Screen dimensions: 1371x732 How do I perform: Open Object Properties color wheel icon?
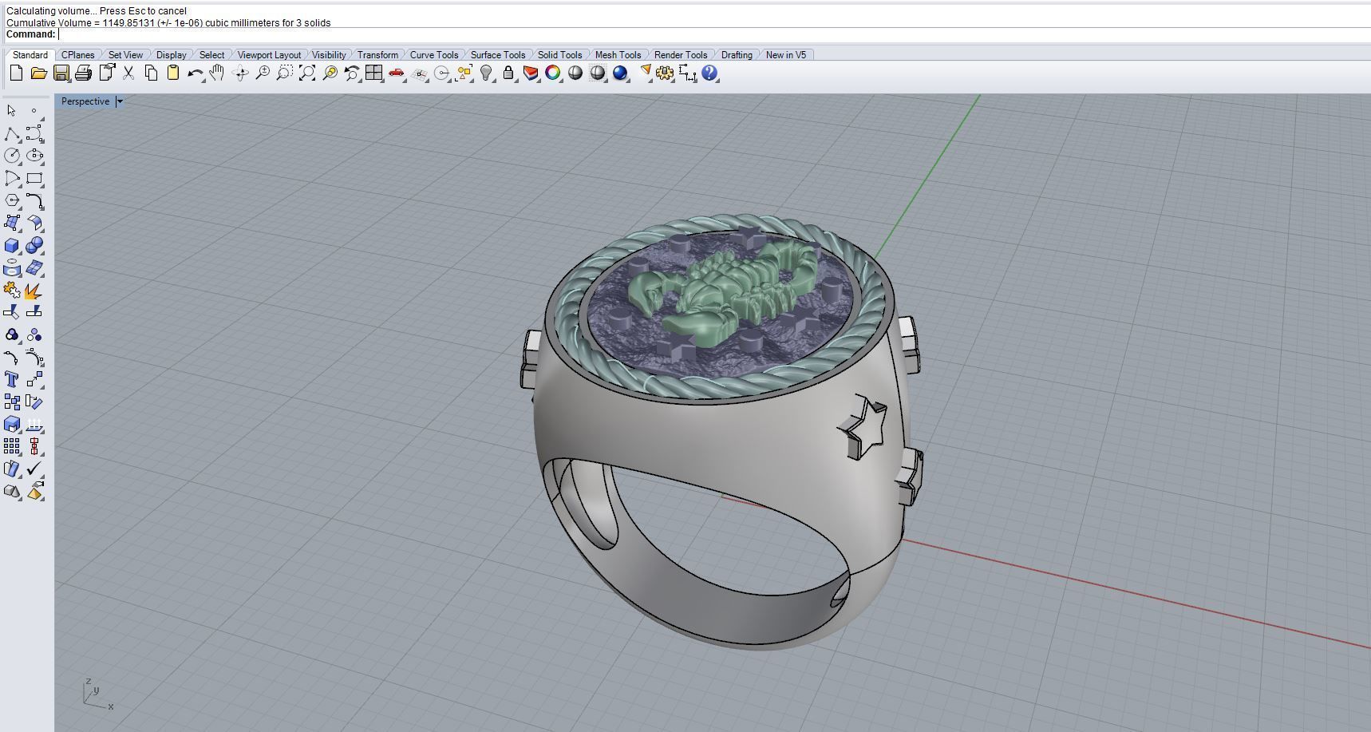(552, 73)
